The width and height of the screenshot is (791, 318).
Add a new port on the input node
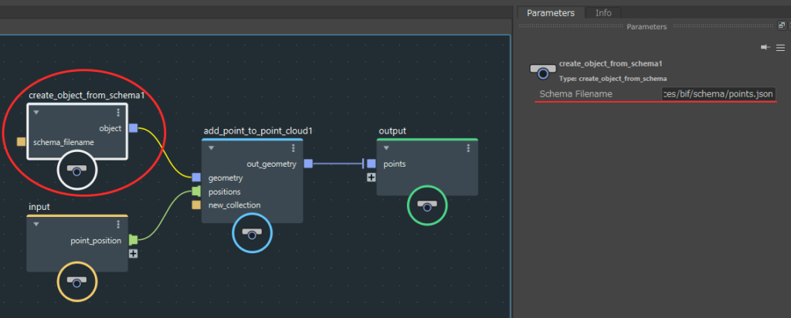[x=133, y=253]
